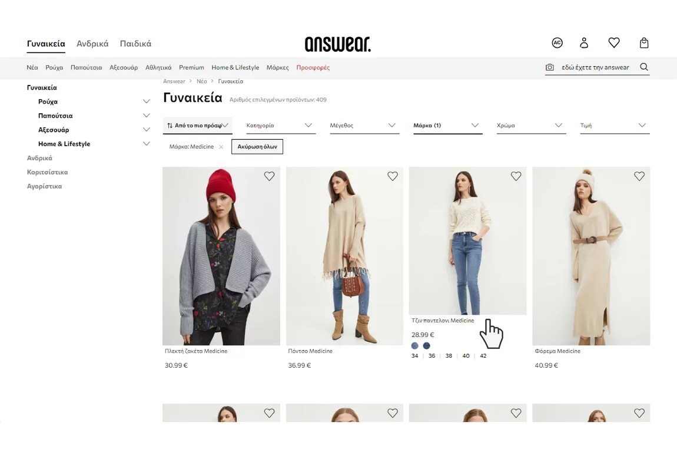Open the sort dropdown Από το πιο πρόσφατο

click(197, 126)
